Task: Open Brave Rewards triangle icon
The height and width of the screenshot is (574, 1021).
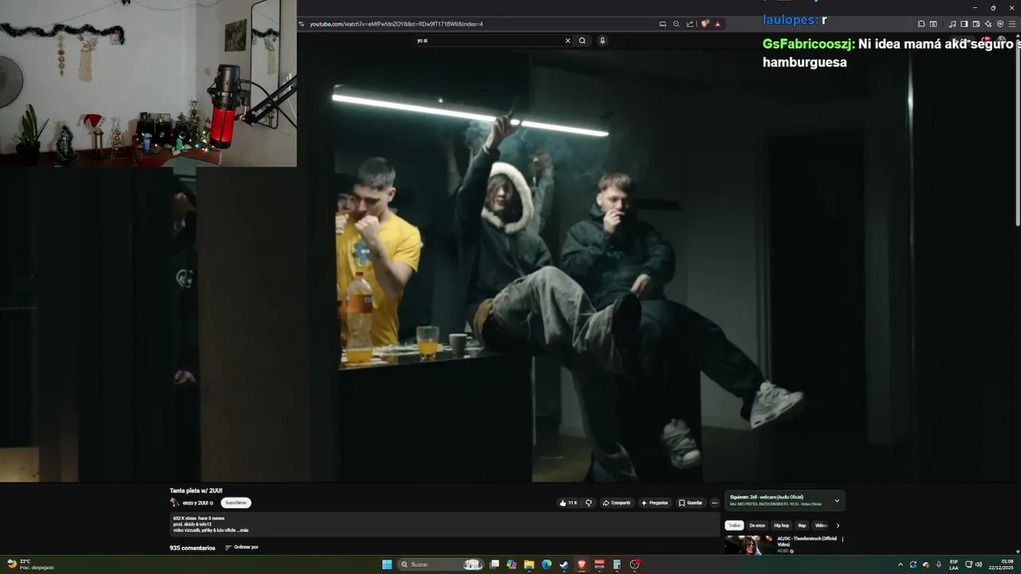Action: [717, 24]
